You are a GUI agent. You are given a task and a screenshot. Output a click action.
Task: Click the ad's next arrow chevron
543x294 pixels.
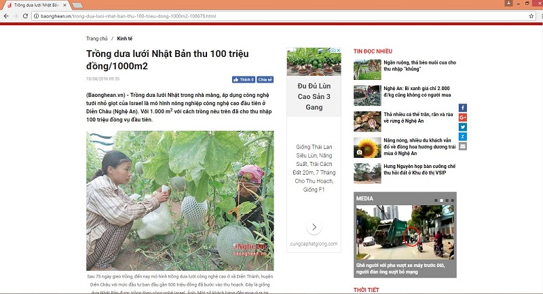coord(314,227)
